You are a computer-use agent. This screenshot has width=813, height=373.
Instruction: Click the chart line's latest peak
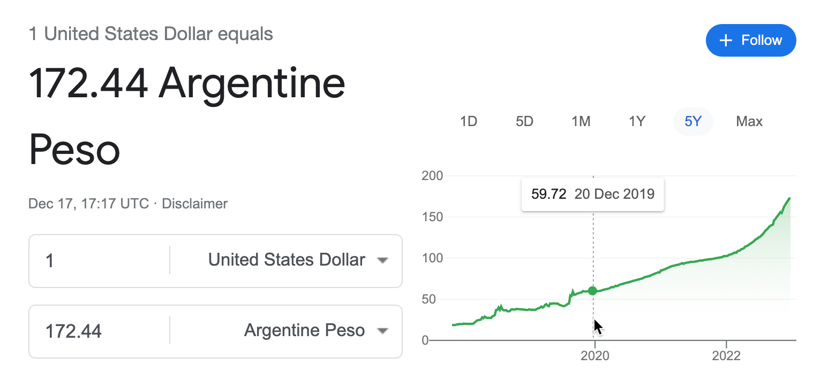pos(789,198)
